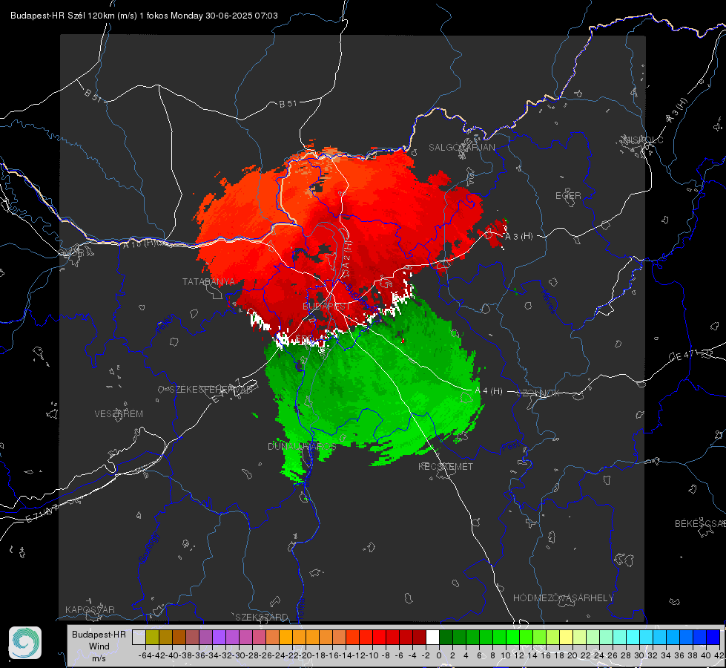Select the red swatch between -10 and -8
The width and height of the screenshot is (726, 668).
coord(379,637)
